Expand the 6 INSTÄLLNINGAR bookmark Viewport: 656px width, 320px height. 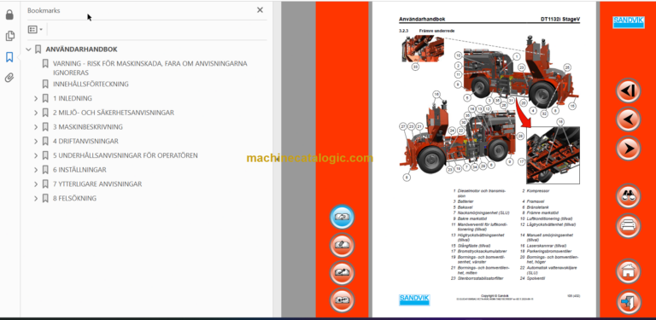[36, 170]
